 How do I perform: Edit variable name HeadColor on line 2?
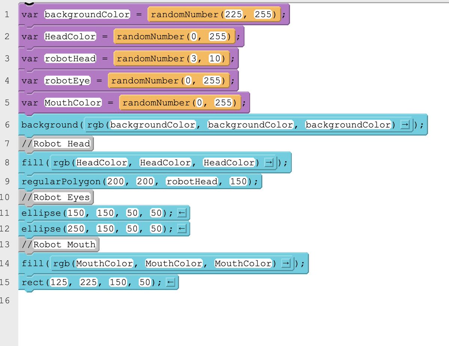click(x=70, y=37)
